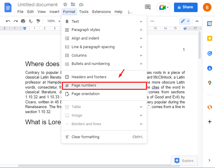Collapse the side panel with right chevron

tap(209, 160)
